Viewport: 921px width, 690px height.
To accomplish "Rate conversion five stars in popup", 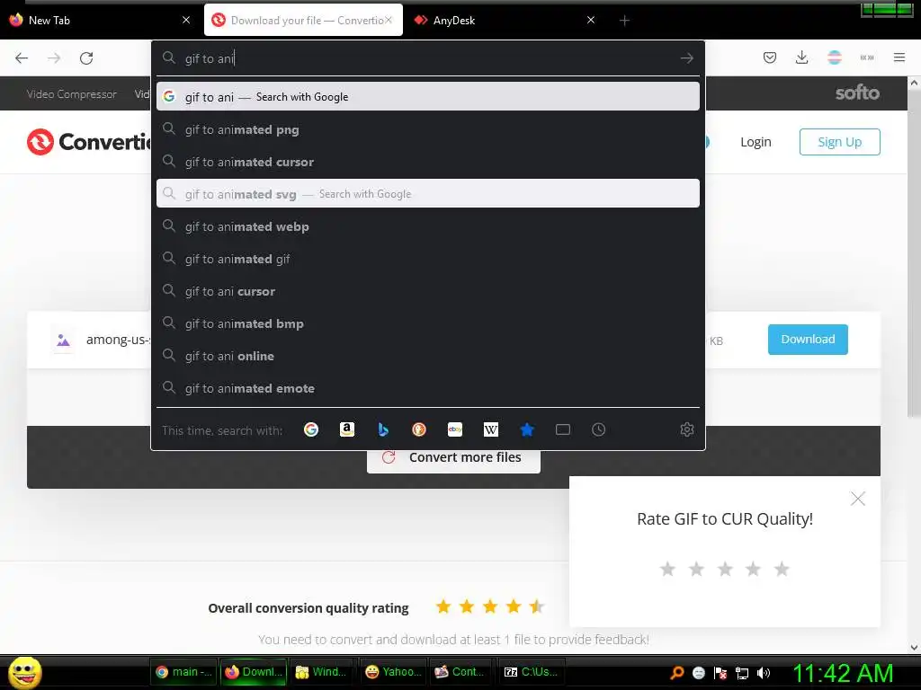I will [782, 569].
